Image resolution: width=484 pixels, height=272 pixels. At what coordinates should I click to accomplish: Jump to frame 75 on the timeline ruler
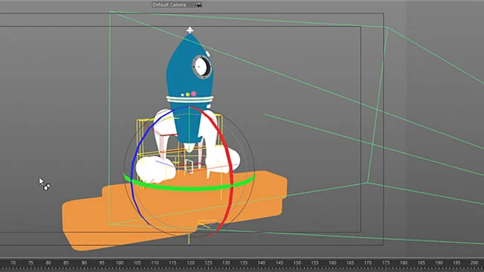coord(30,263)
